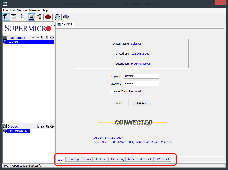The height and width of the screenshot is (170, 228).
Task: Click the FreeNAS server description text
Action: (x=141, y=64)
